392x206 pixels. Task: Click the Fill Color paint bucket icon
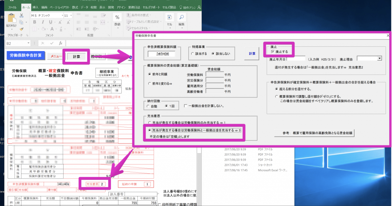[x=44, y=29]
